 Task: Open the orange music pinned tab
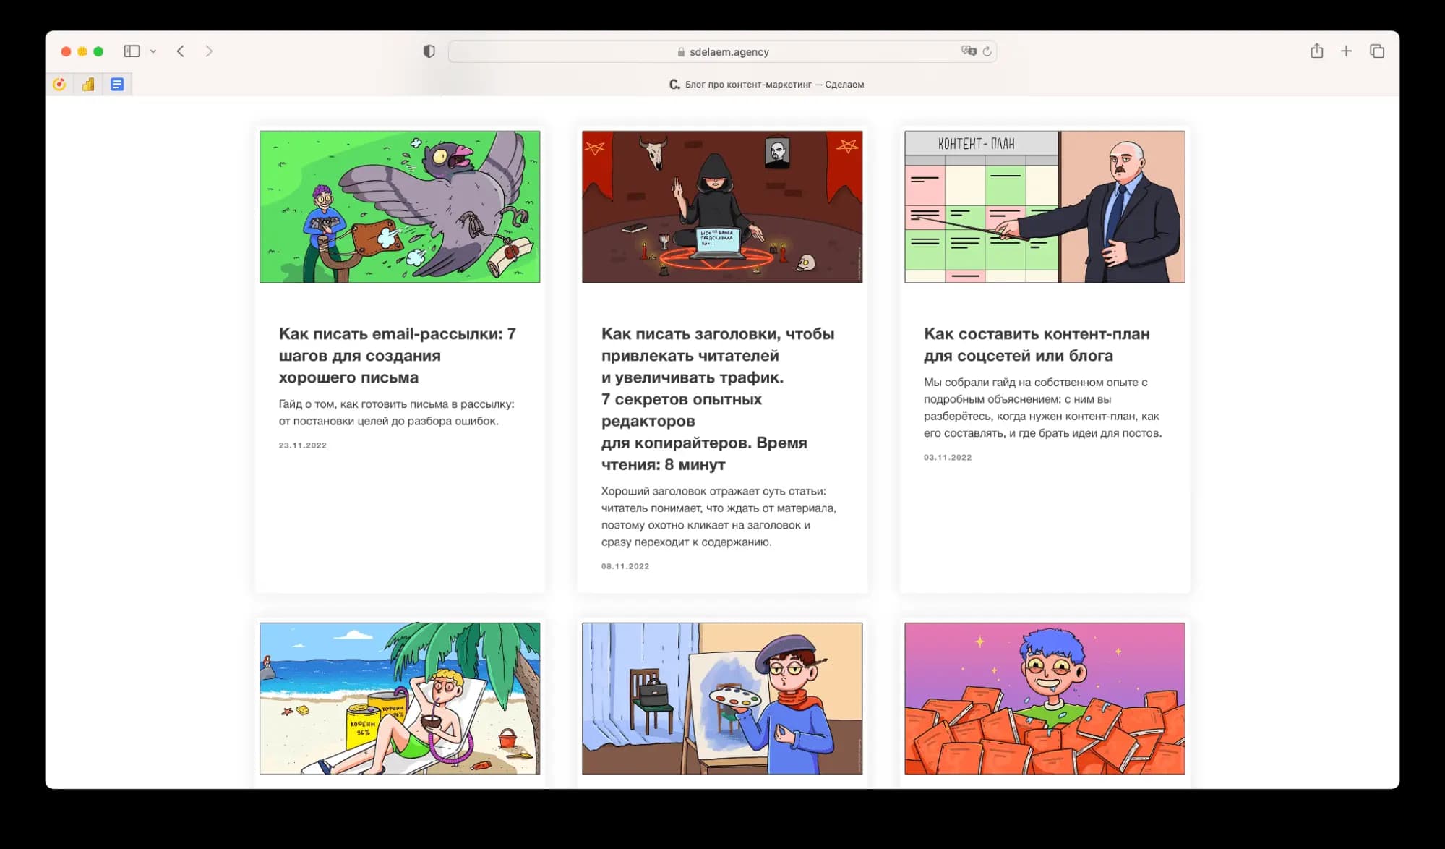click(x=59, y=85)
